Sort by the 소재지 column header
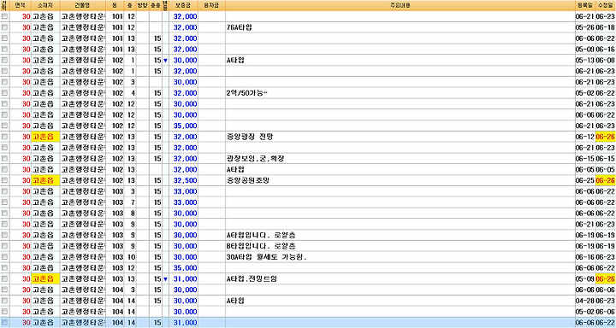 [x=45, y=5]
